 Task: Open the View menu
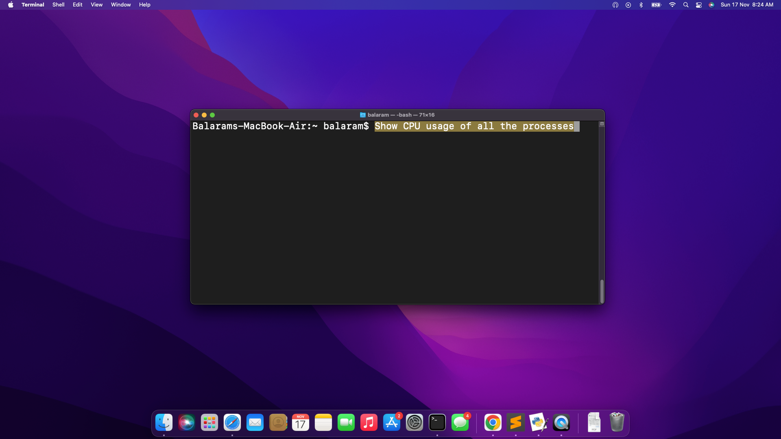point(96,5)
